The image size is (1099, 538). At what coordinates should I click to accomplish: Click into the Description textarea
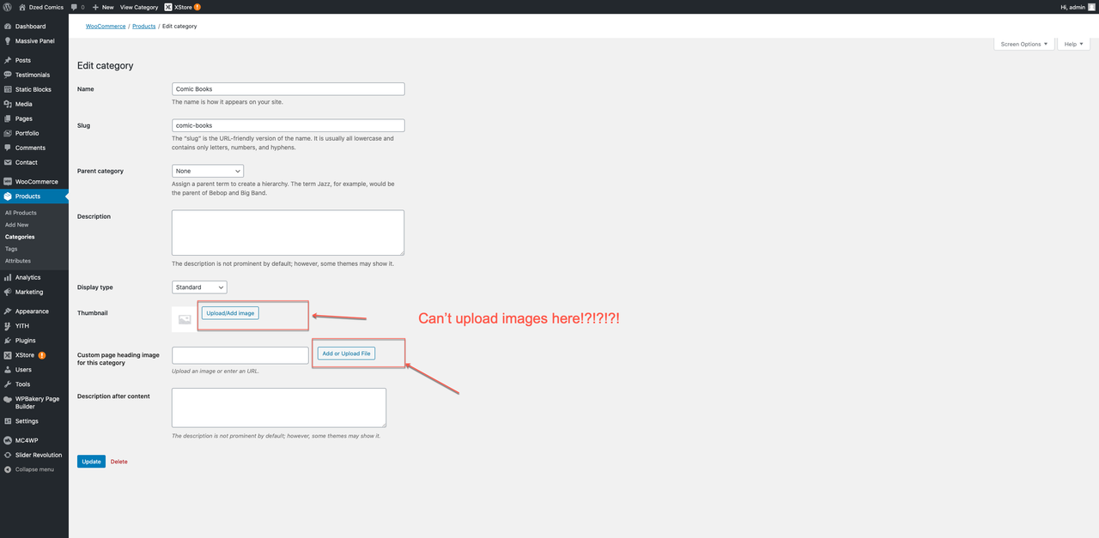pos(288,233)
